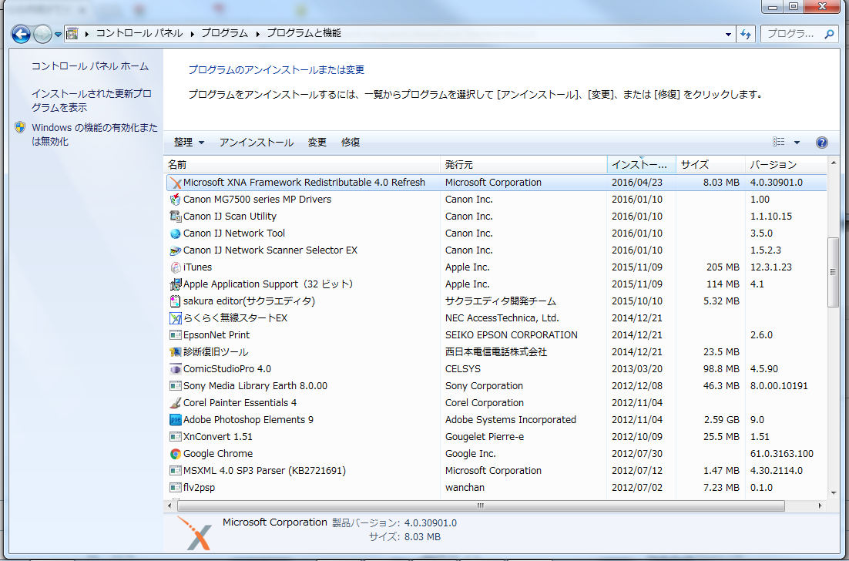Click the vertical scrollbar thumb
The width and height of the screenshot is (849, 561).
tap(833, 272)
